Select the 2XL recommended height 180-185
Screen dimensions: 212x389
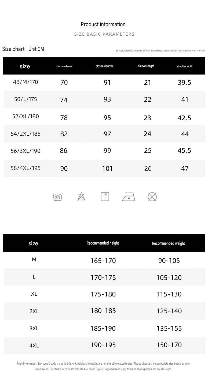(103, 311)
